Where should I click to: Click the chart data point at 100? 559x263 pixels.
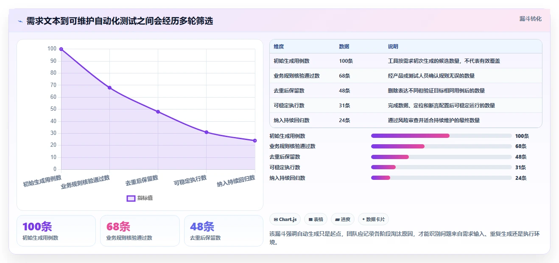(61, 49)
